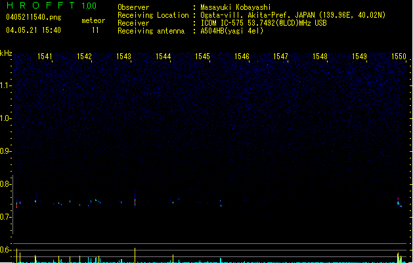Image resolution: width=413 pixels, height=263 pixels.
Task: Click the 1545 time marker
Action: (202, 57)
